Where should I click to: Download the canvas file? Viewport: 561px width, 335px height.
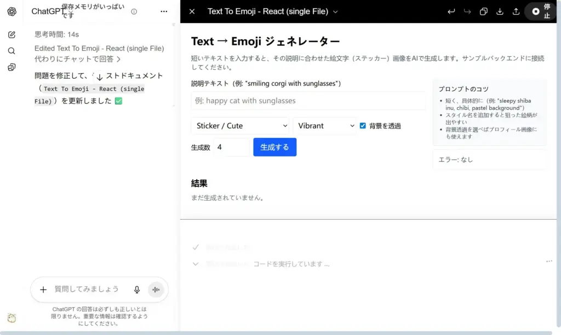click(x=500, y=11)
